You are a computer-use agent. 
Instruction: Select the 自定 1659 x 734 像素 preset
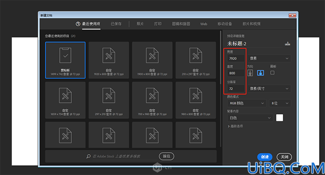click(x=65, y=100)
